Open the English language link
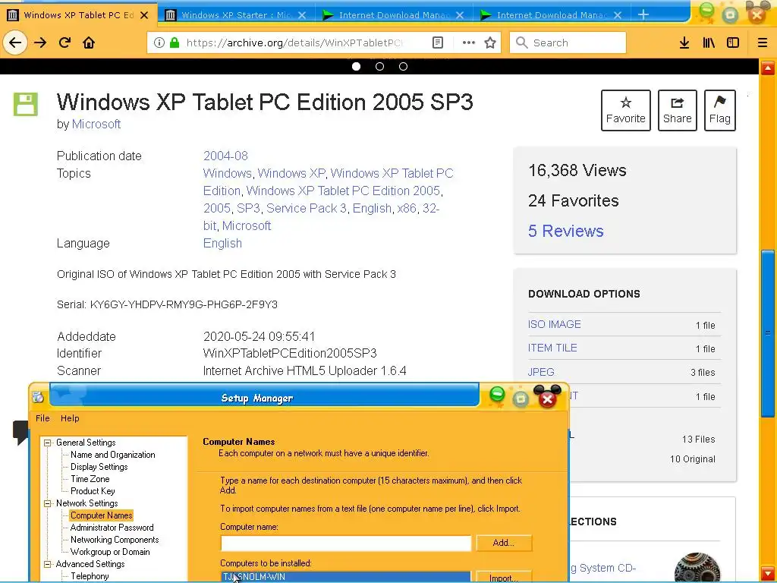This screenshot has height=583, width=777. (222, 244)
